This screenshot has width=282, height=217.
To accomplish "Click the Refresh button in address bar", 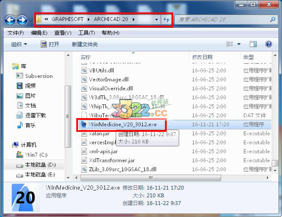I will click(x=166, y=19).
